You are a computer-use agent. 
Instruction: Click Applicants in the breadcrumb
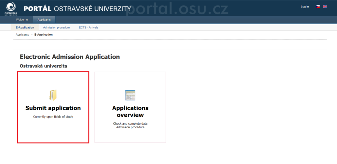tap(22, 35)
